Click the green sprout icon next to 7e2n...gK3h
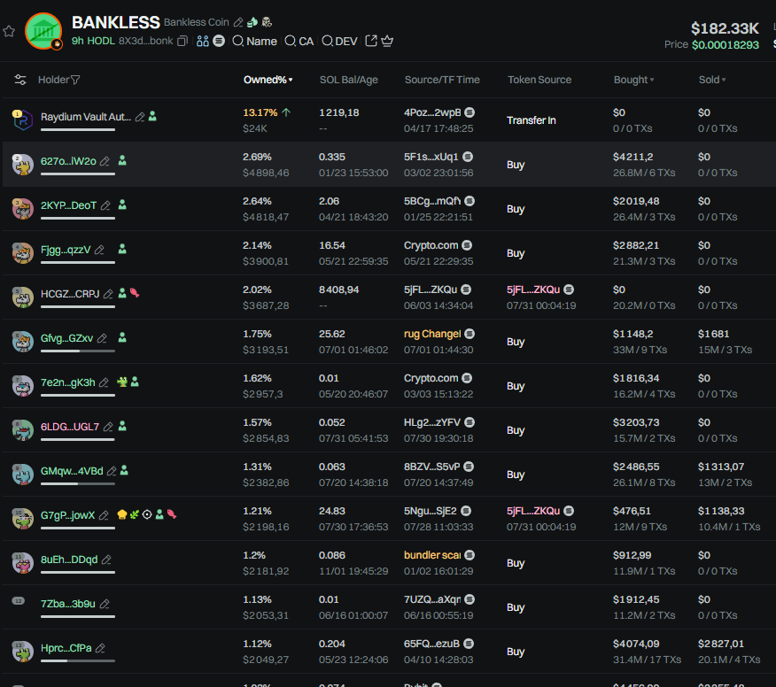The width and height of the screenshot is (776, 687). pos(121,382)
